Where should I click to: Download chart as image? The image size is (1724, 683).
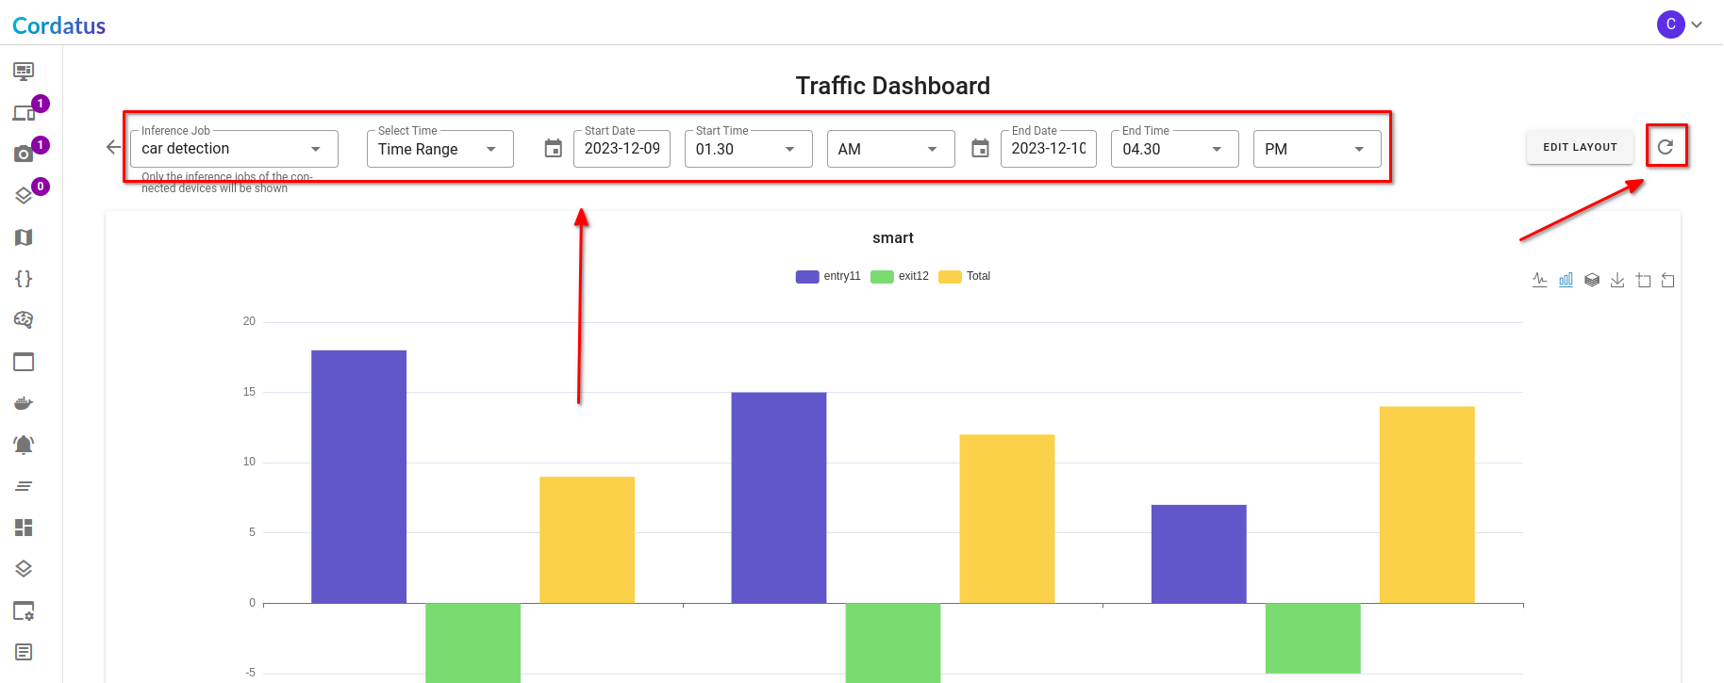click(x=1617, y=280)
